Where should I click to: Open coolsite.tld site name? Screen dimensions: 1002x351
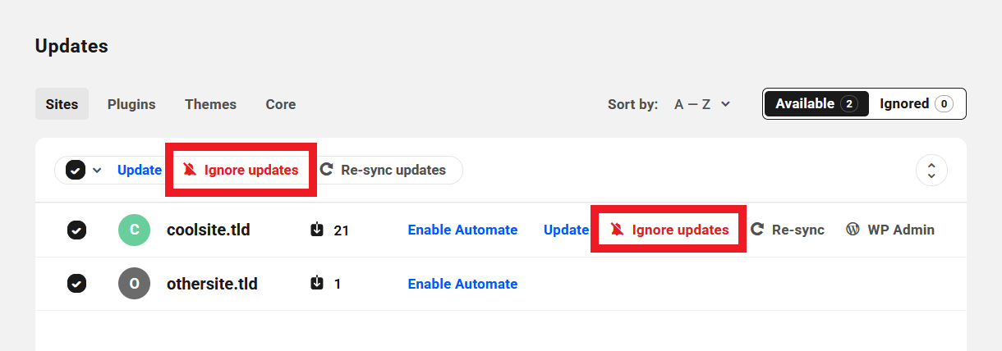coord(209,230)
